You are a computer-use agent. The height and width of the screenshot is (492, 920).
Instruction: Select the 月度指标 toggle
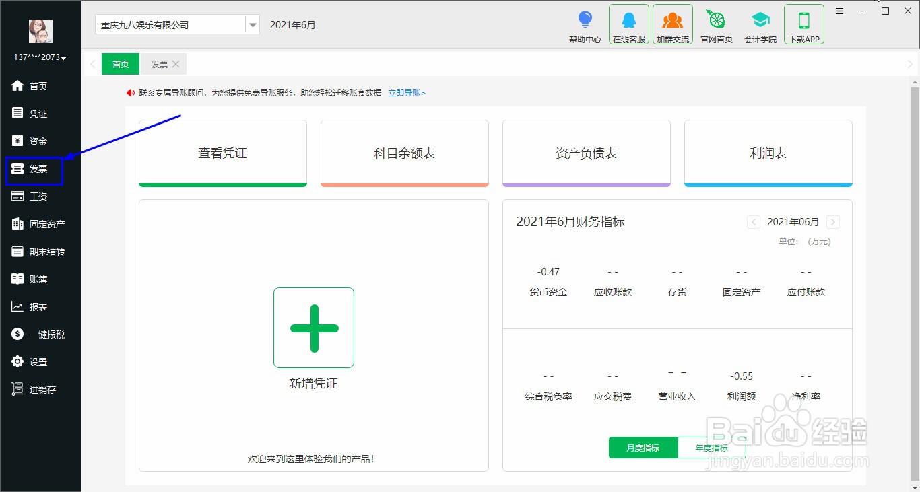tap(643, 448)
